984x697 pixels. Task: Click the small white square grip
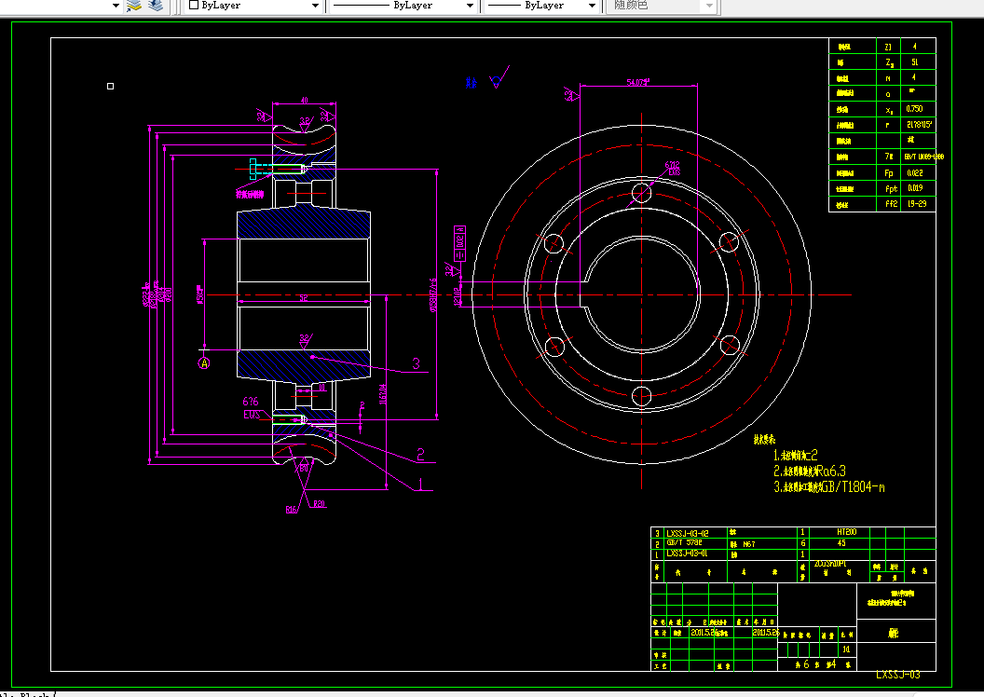[111, 86]
